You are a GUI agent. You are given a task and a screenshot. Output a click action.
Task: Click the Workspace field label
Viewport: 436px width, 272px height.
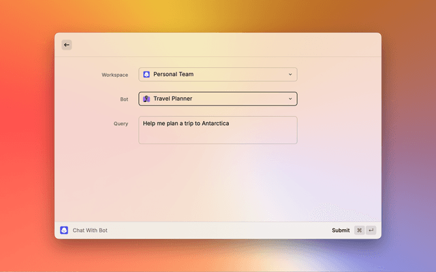(114, 75)
